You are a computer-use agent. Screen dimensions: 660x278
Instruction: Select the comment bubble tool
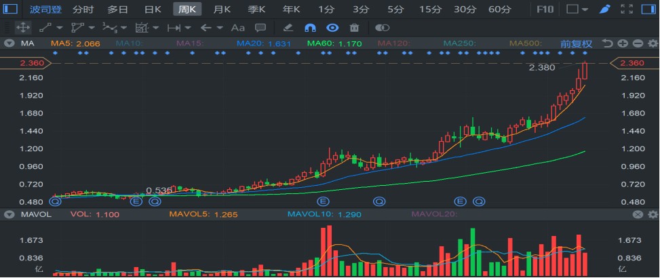(260, 28)
